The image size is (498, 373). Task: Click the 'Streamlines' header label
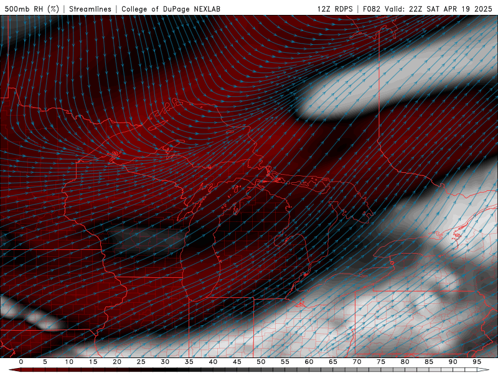point(90,9)
